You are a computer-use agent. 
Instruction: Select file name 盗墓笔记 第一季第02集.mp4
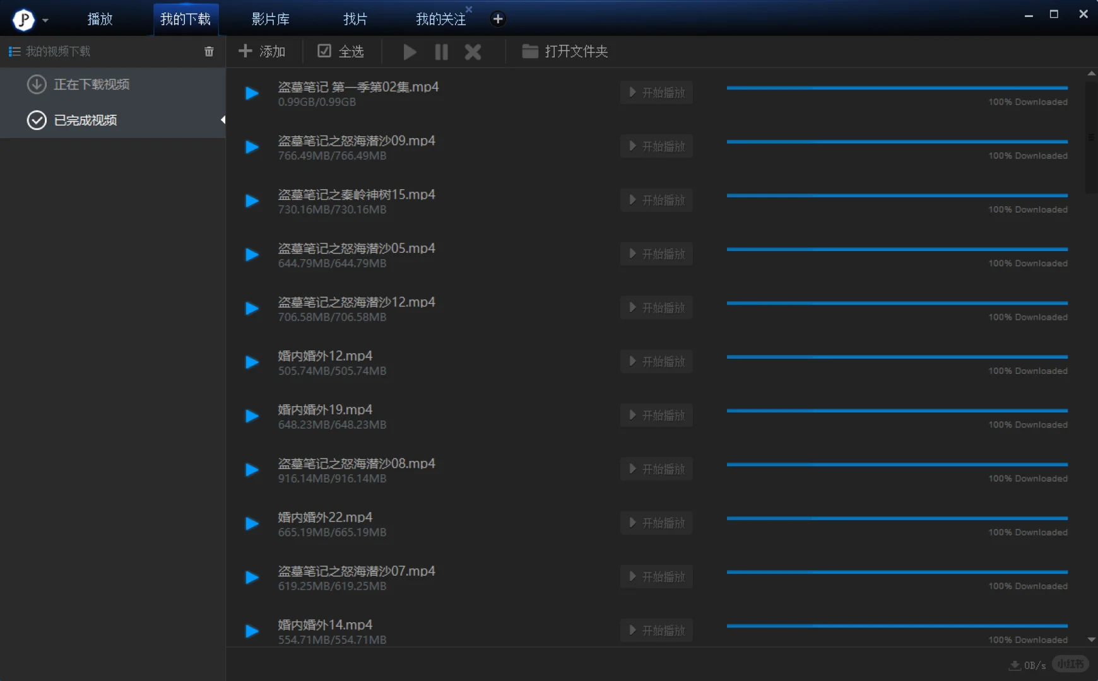[x=358, y=87]
